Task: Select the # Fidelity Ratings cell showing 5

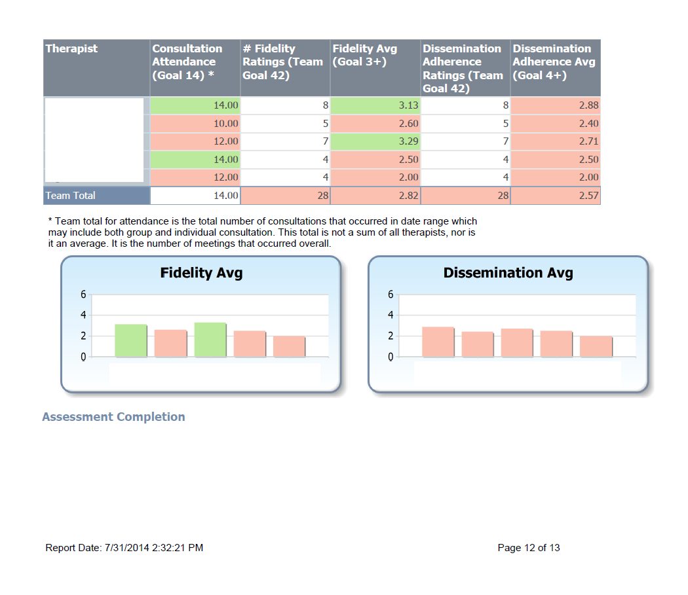Action: [285, 124]
